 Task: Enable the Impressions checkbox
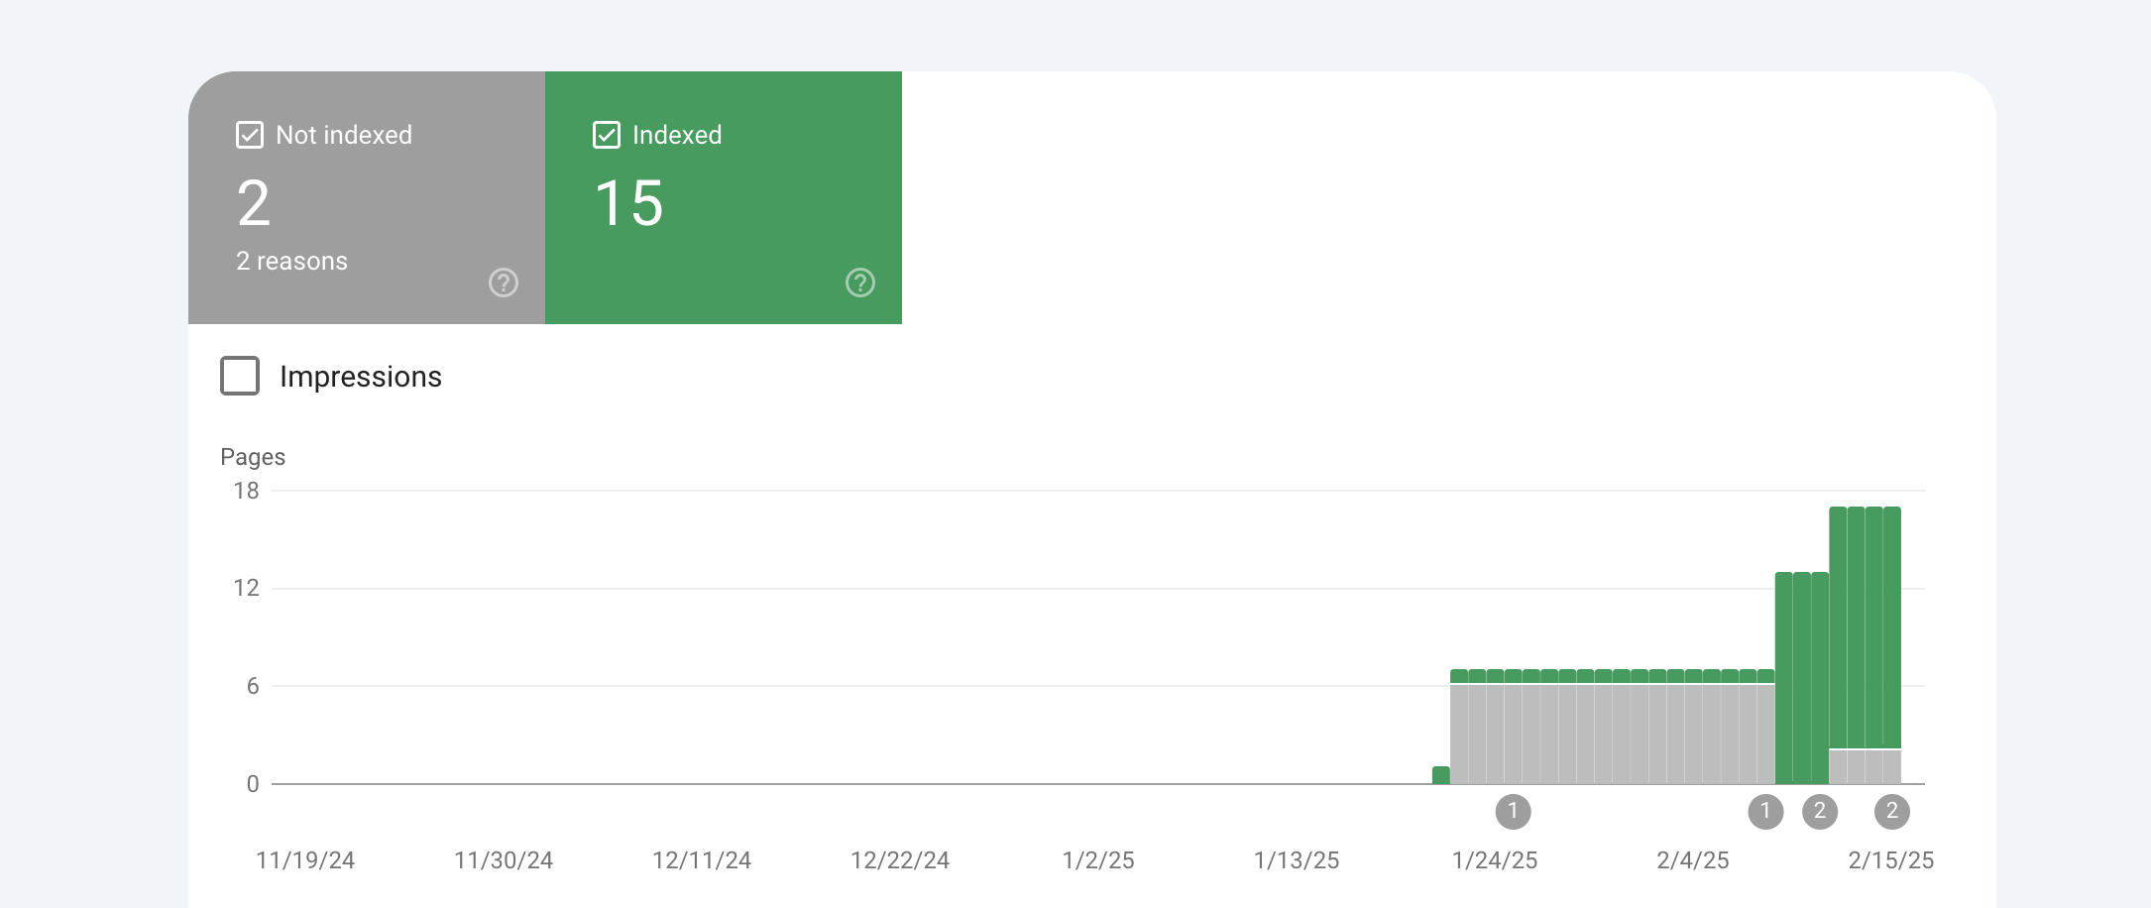point(240,376)
